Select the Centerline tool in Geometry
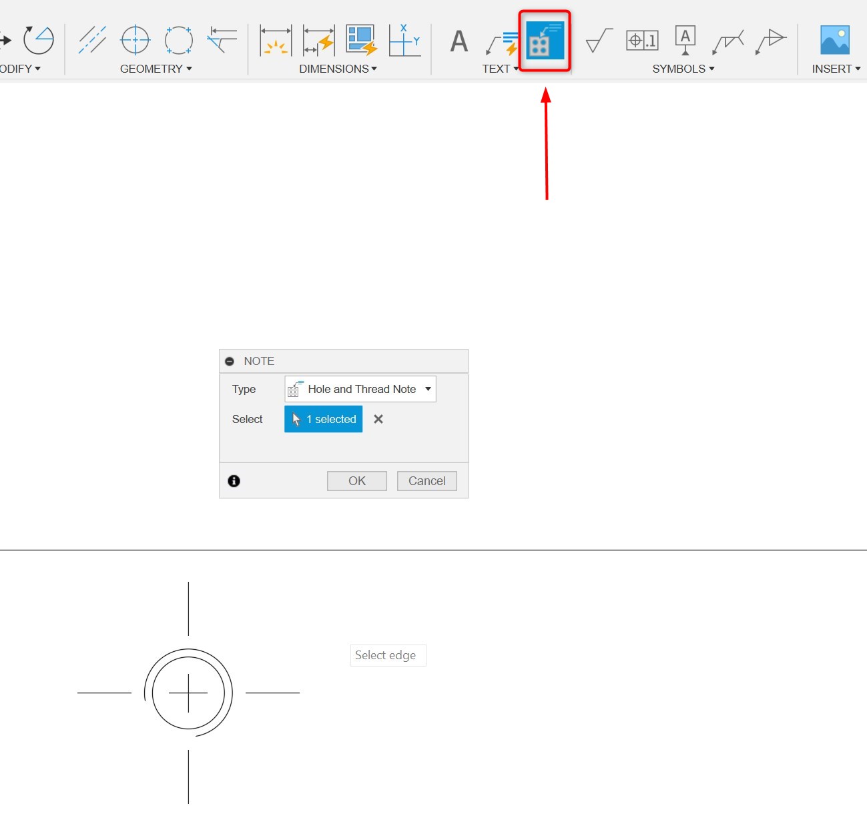 92,40
